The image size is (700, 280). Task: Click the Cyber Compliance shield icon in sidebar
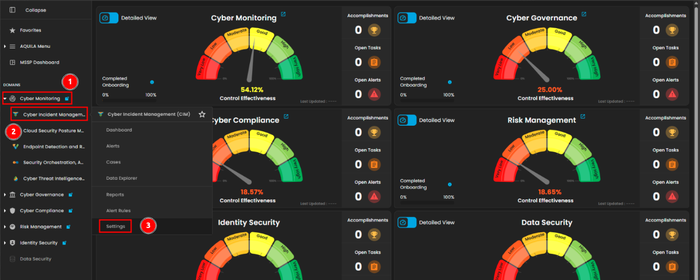point(12,211)
